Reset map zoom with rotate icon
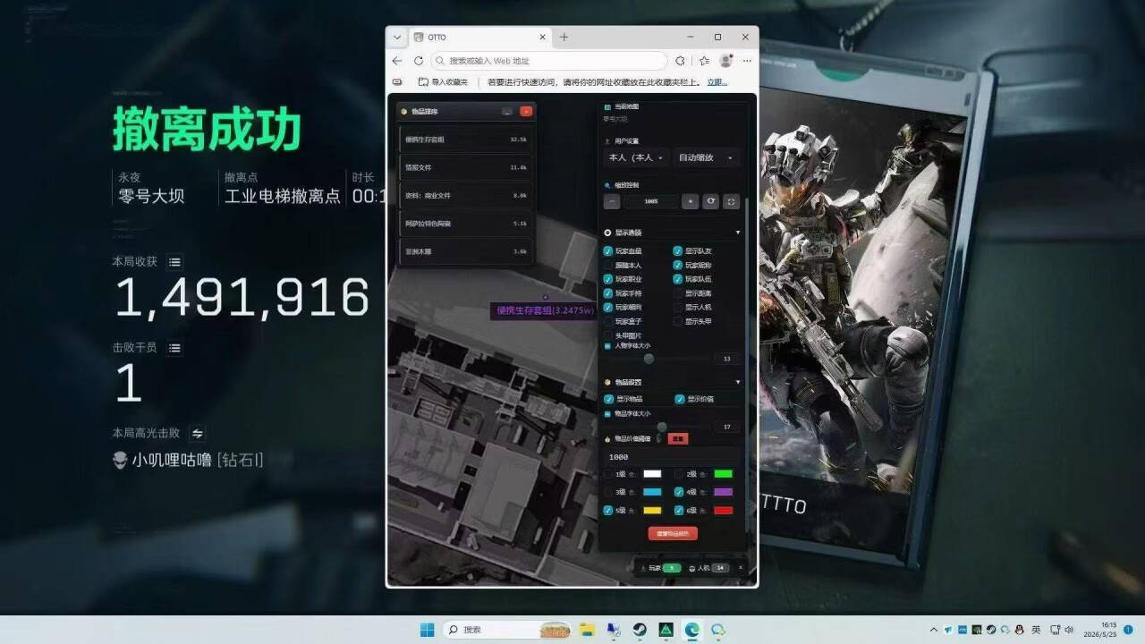Viewport: 1145px width, 644px height. (710, 201)
